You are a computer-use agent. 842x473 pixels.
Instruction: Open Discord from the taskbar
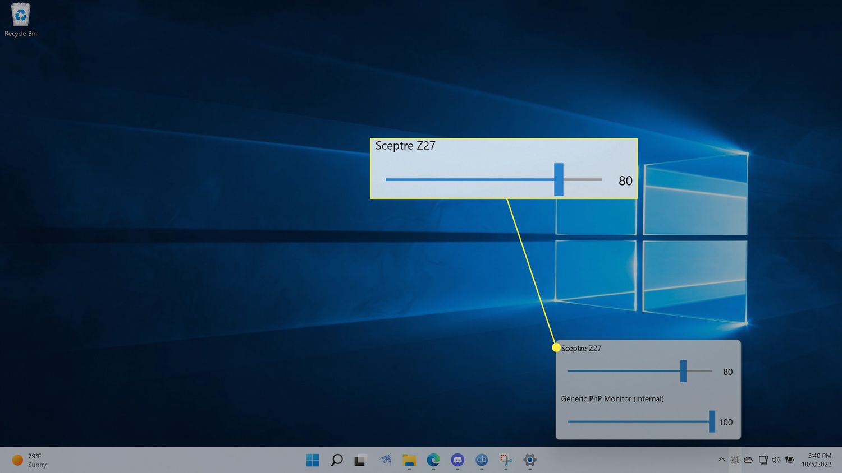coord(457,460)
